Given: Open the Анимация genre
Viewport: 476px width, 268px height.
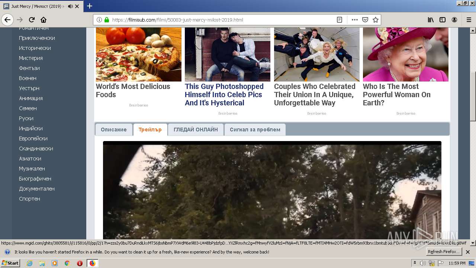Looking at the screenshot, I should (31, 98).
